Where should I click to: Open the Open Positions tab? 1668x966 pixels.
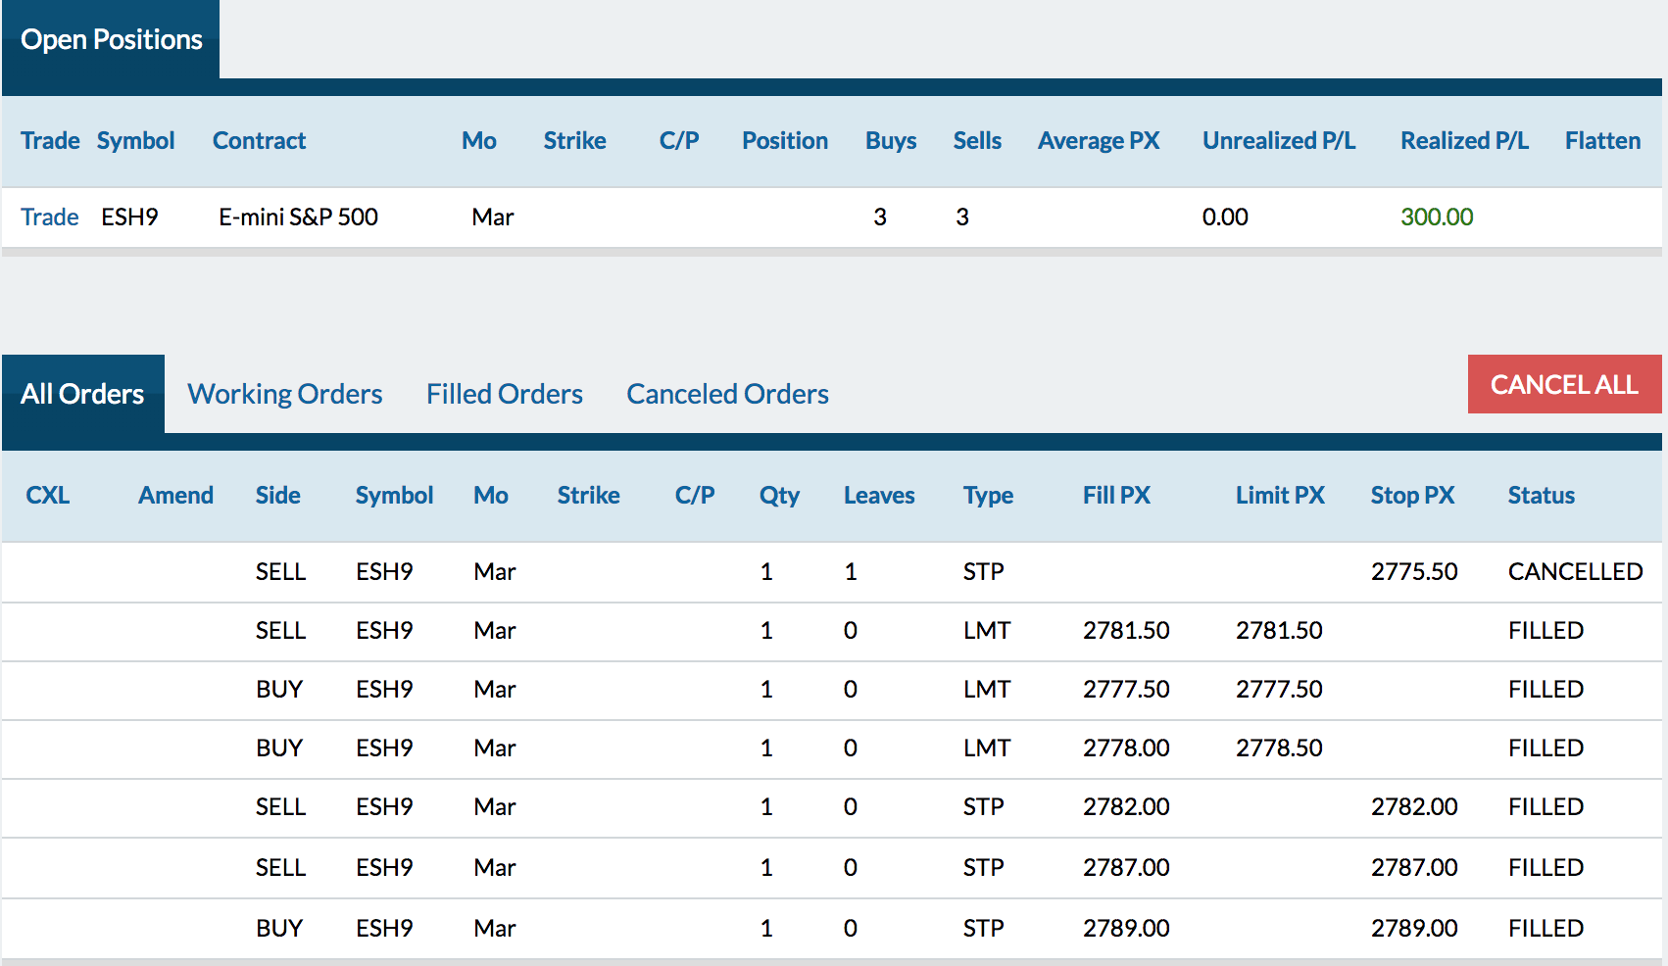click(x=111, y=39)
